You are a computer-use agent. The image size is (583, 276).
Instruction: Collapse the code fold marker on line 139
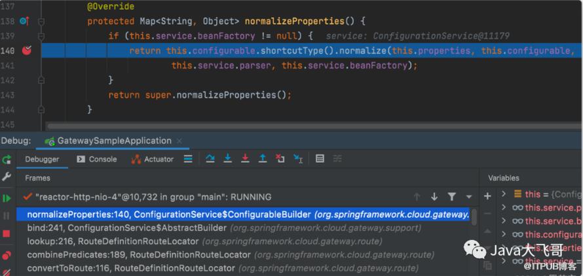pyautogui.click(x=41, y=36)
